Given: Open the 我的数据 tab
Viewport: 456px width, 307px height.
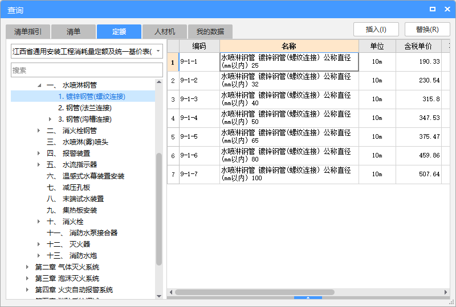Looking at the screenshot, I should [x=210, y=32].
